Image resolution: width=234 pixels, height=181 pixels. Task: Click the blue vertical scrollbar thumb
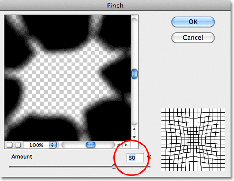pos(134,74)
